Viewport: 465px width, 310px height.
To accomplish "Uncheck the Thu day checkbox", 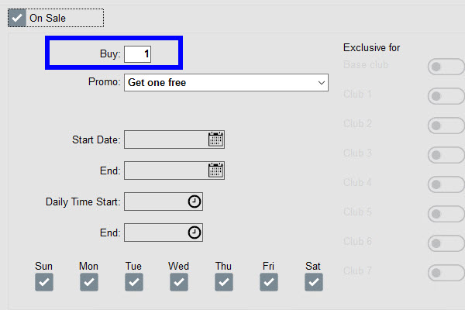I will click(224, 283).
